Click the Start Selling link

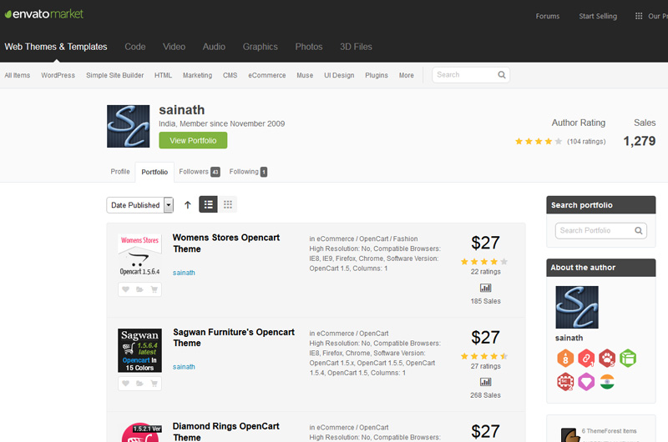click(598, 16)
